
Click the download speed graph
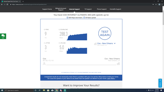click(x=77, y=37)
